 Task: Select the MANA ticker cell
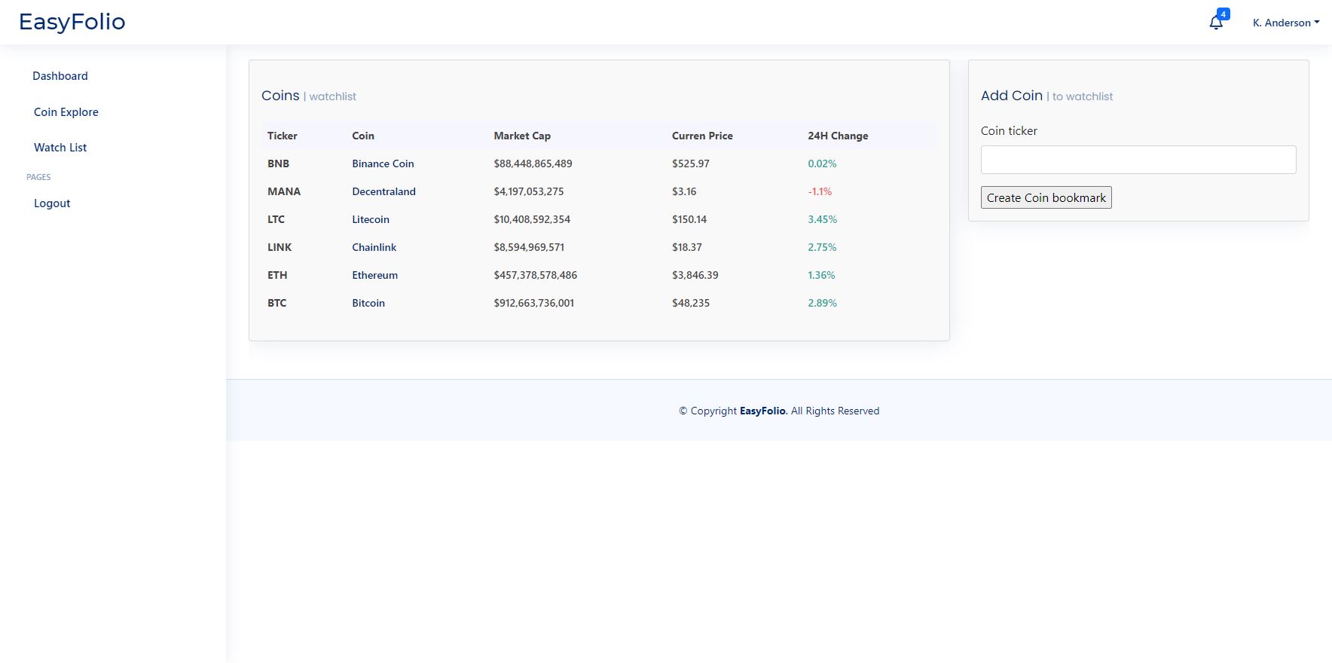[x=284, y=191]
